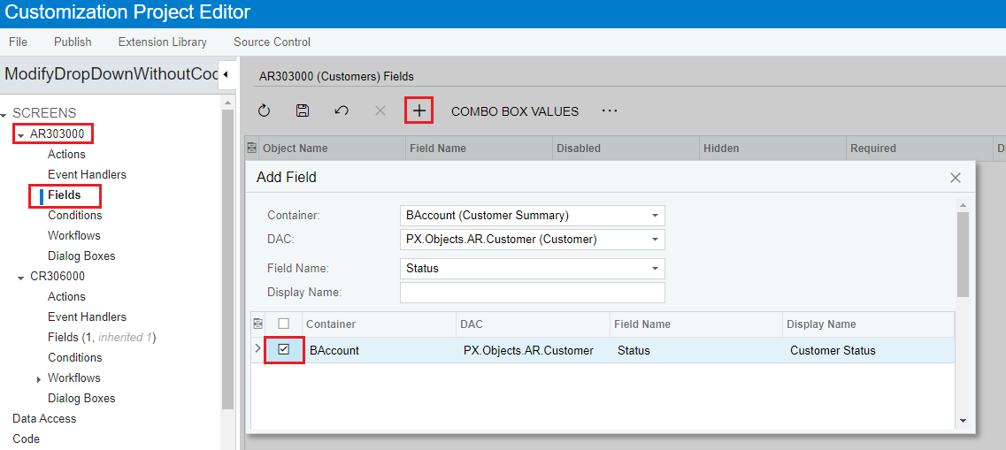Viewport: 1006px width, 450px height.
Task: Click the Delete X toolbar icon
Action: coord(380,111)
